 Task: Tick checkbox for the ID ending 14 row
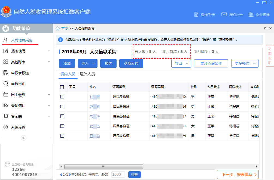click(x=62, y=106)
